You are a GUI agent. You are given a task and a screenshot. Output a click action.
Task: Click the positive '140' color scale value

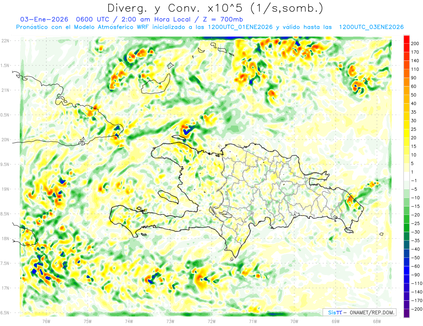tap(415, 61)
